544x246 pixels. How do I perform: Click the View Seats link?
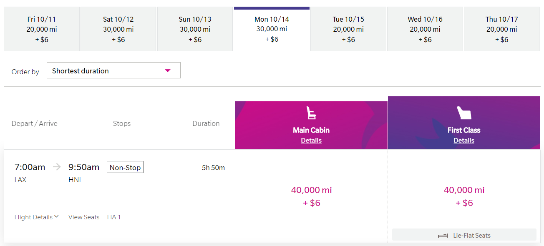[x=84, y=217]
